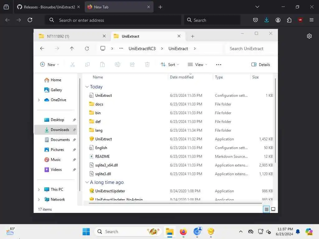Click the Cut icon in Explorer toolbar

pyautogui.click(x=72, y=65)
